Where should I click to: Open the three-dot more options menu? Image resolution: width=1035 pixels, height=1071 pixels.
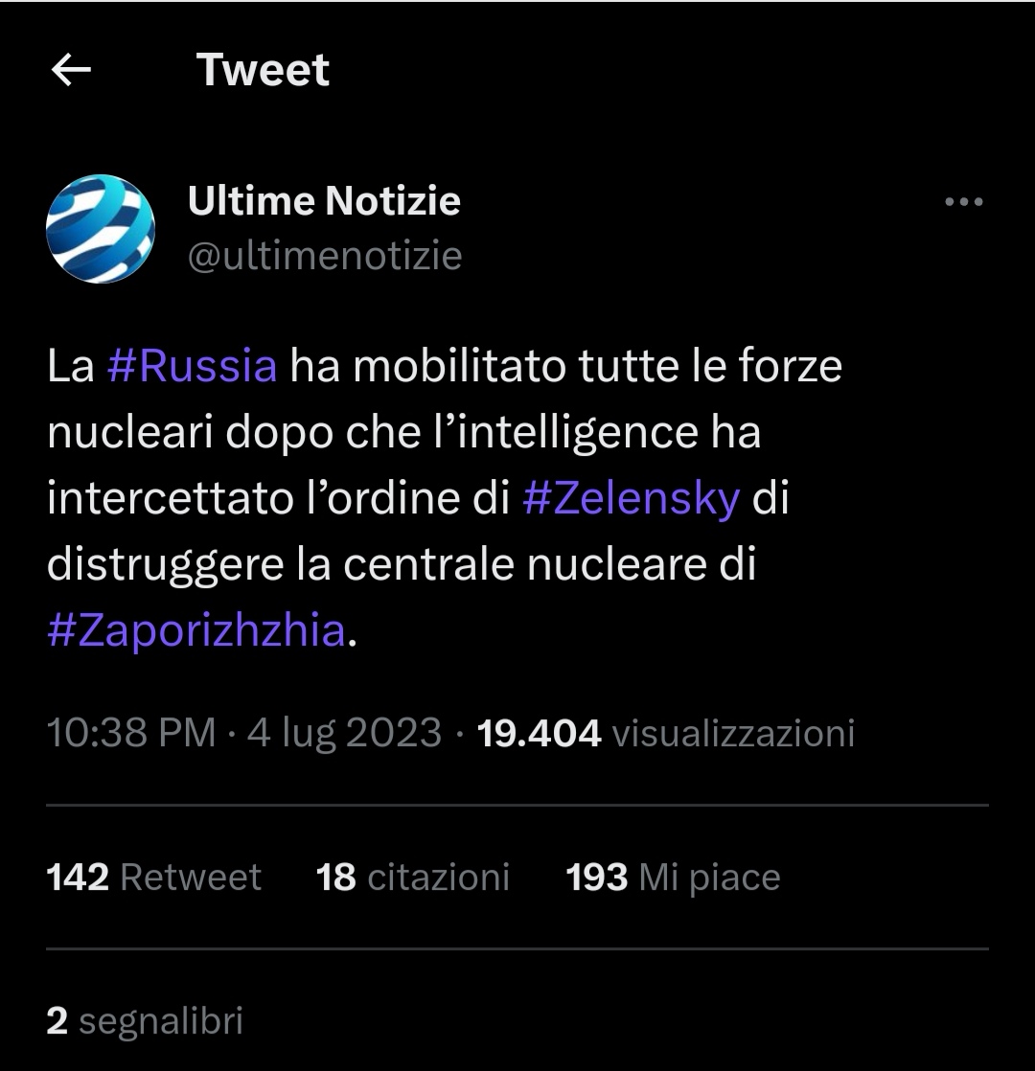[x=963, y=202]
